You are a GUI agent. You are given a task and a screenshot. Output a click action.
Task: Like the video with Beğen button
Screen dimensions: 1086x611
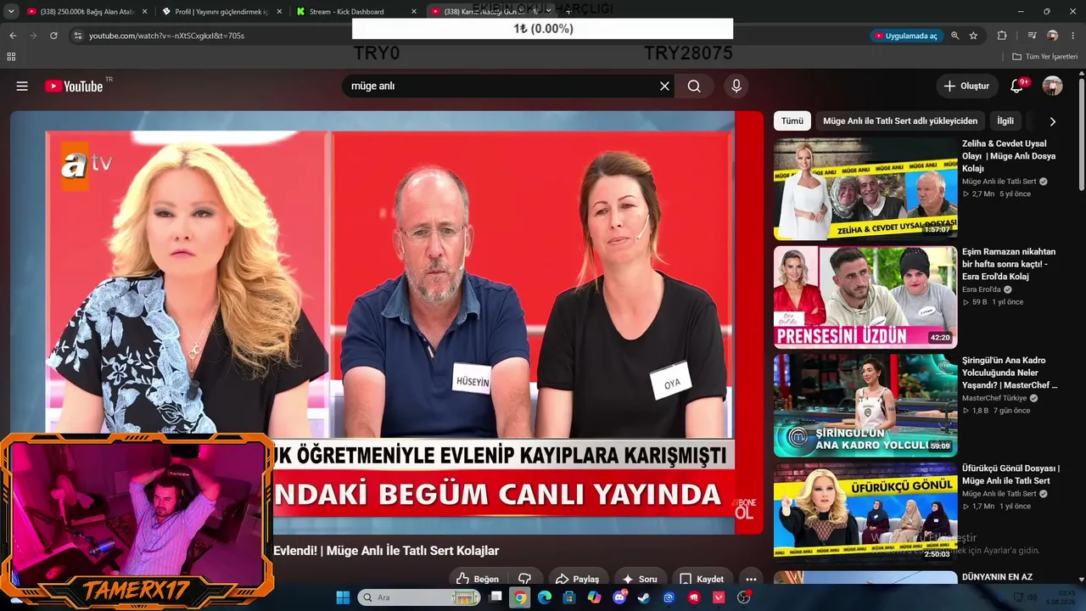(478, 579)
